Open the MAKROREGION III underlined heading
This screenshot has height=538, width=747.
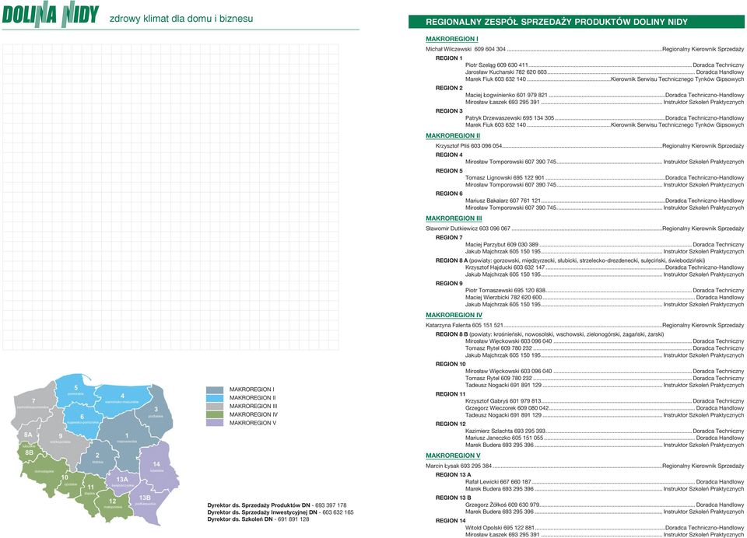click(454, 218)
